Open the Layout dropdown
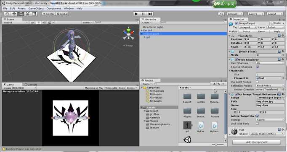287x152 pixels. tap(275, 14)
